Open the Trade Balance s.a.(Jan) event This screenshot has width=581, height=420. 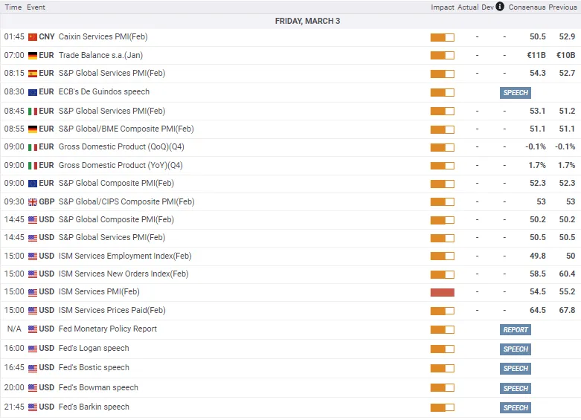100,55
